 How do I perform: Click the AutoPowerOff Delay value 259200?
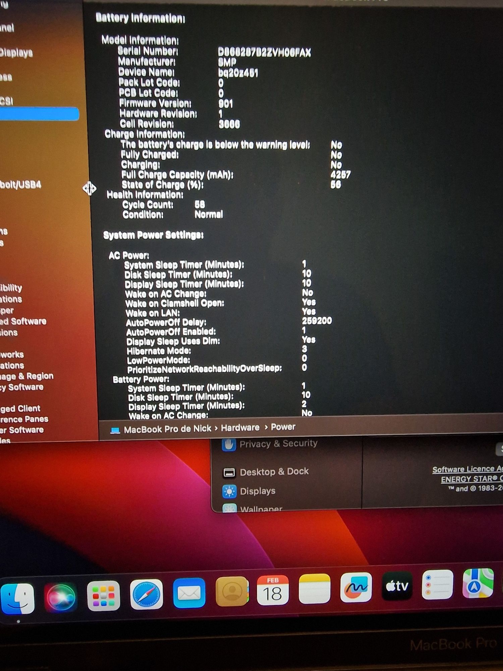(x=317, y=321)
